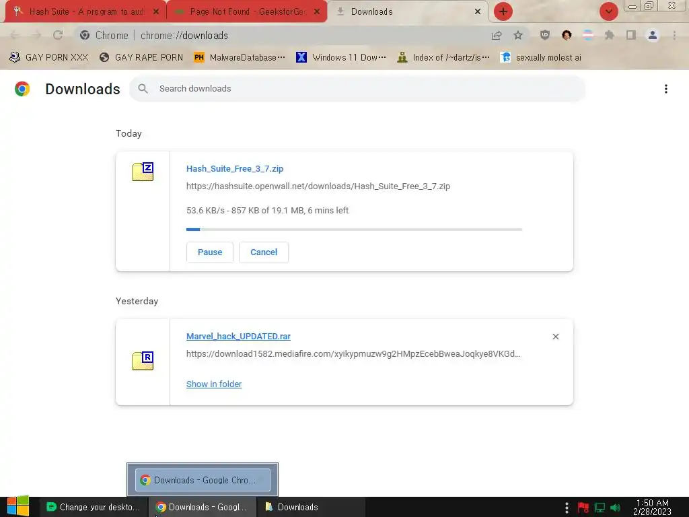The image size is (689, 517).
Task: Close the Hash Suite tab
Action: point(156,12)
